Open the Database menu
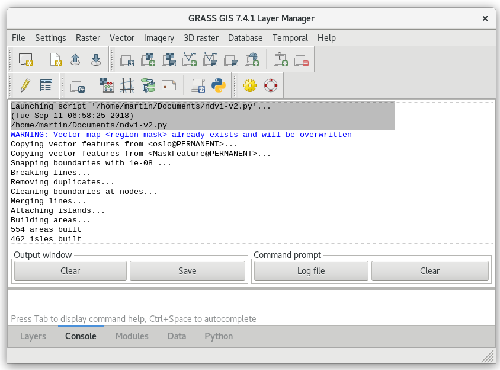The height and width of the screenshot is (370, 500). (x=245, y=38)
